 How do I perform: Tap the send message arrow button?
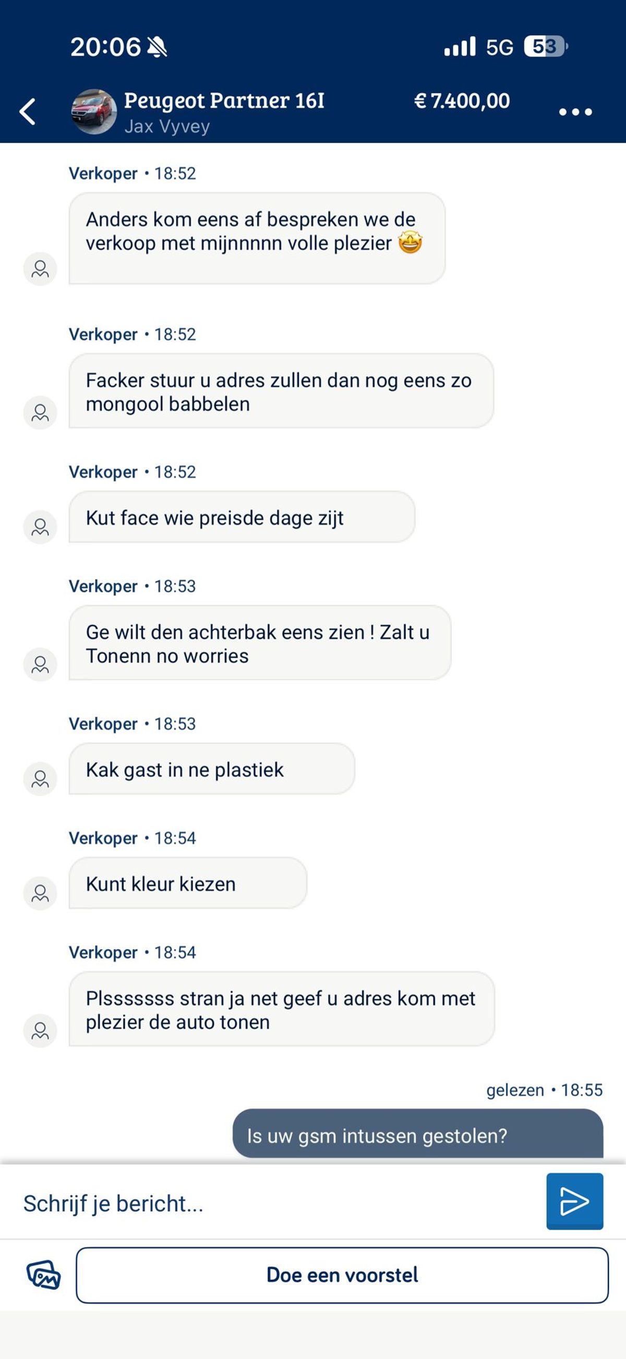click(574, 1202)
